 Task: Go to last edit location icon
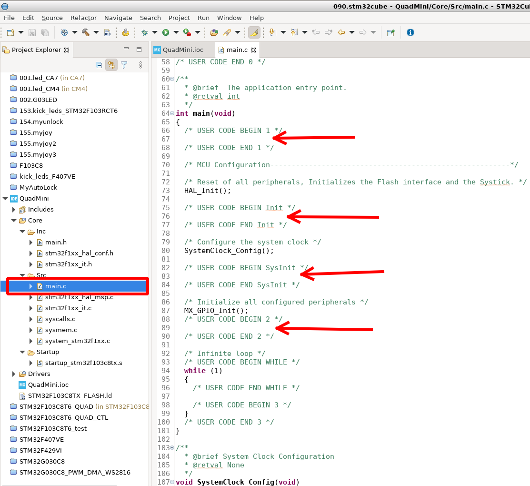pos(316,32)
